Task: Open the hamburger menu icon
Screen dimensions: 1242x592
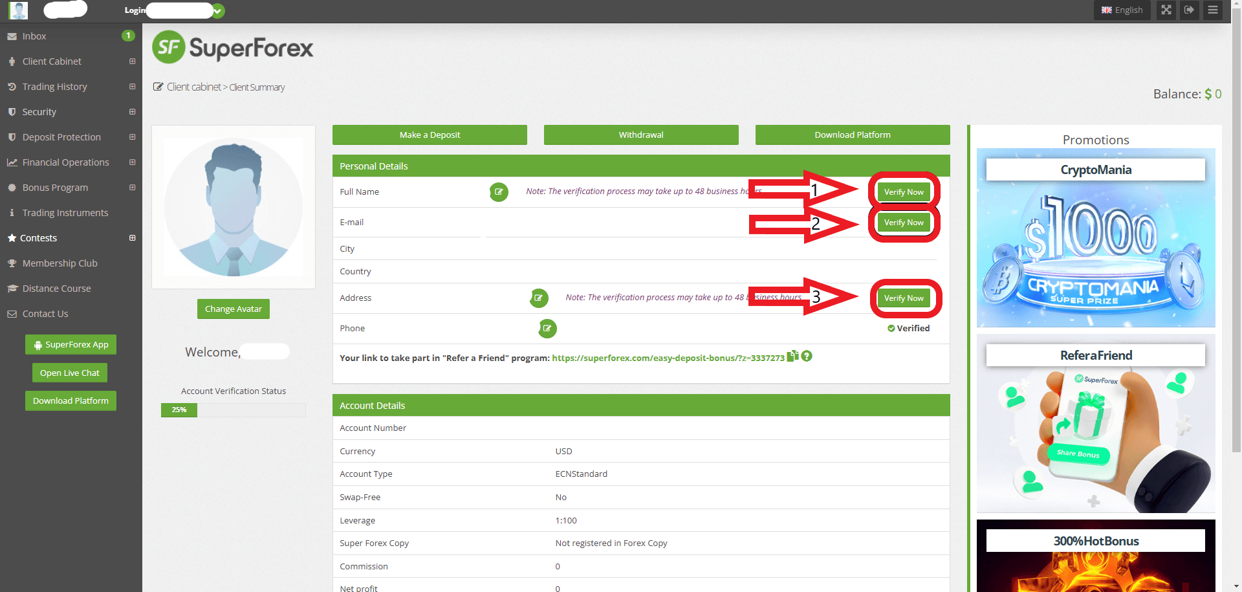Action: click(x=1213, y=10)
